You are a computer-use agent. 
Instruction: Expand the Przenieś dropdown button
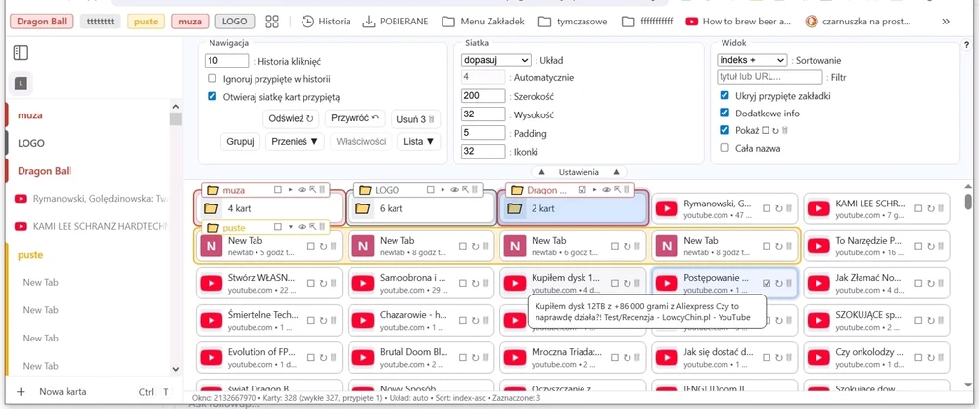click(295, 141)
